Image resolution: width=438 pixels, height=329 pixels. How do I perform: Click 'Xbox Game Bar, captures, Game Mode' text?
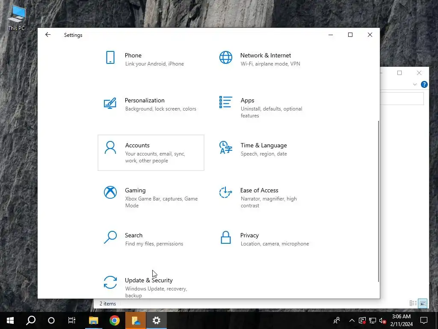pos(161,202)
